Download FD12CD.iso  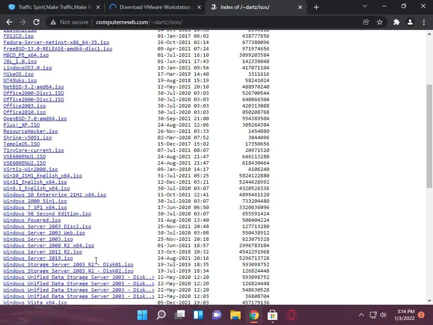click(x=19, y=36)
